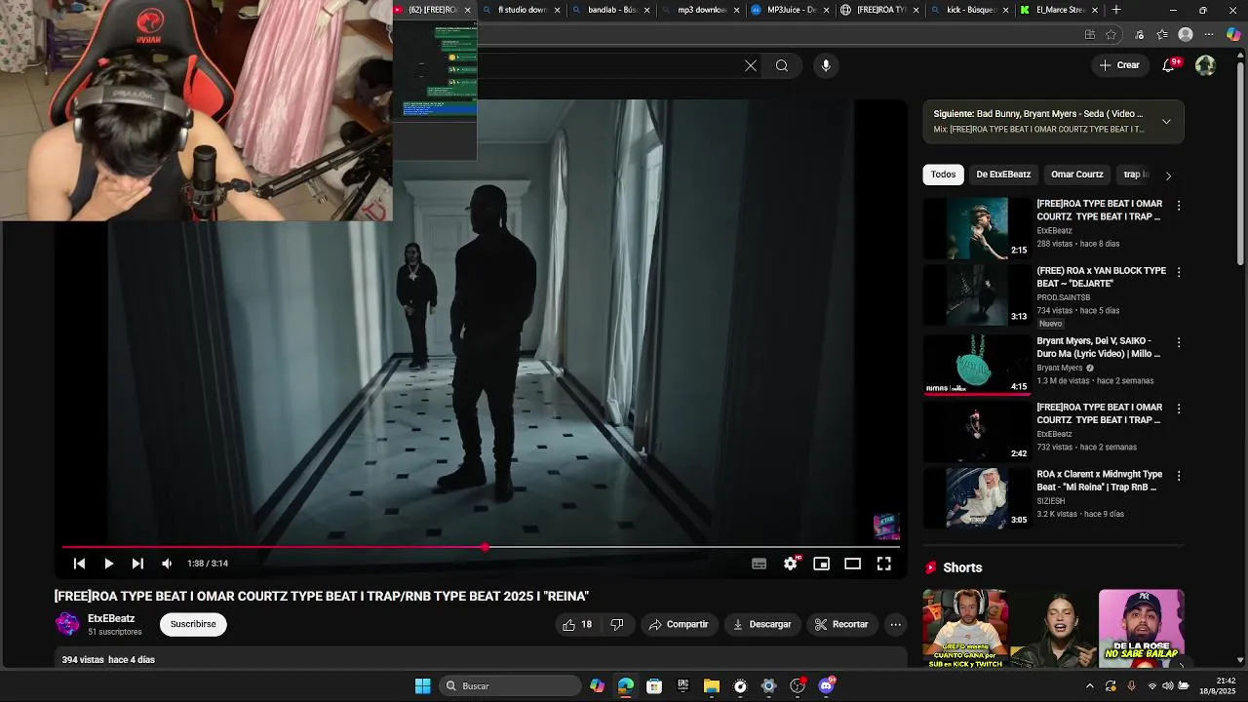
Task: Open Microsoft Store from the taskbar
Action: click(x=654, y=686)
